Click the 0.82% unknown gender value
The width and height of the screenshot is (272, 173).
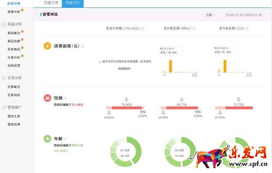pyautogui.click(x=198, y=116)
